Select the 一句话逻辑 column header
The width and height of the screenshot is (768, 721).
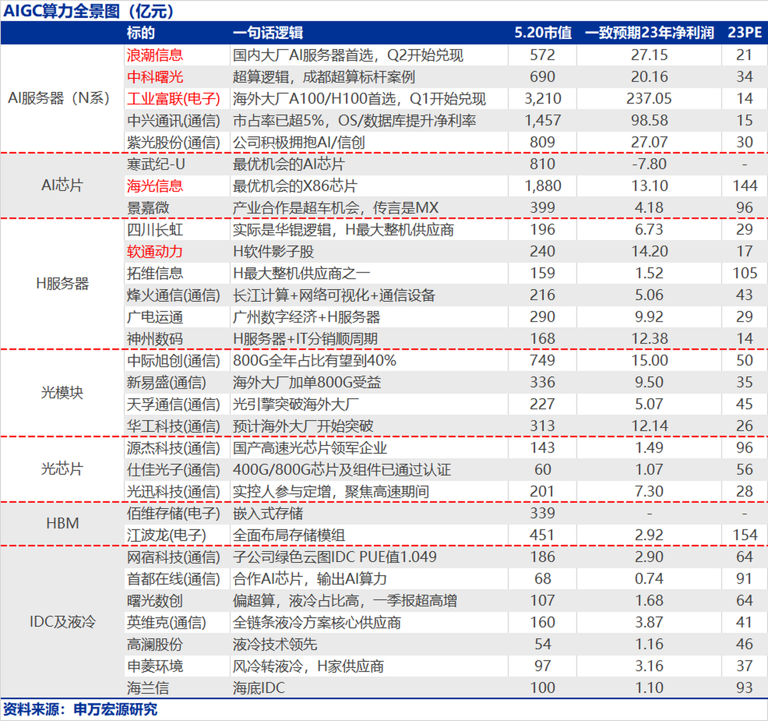click(x=268, y=33)
